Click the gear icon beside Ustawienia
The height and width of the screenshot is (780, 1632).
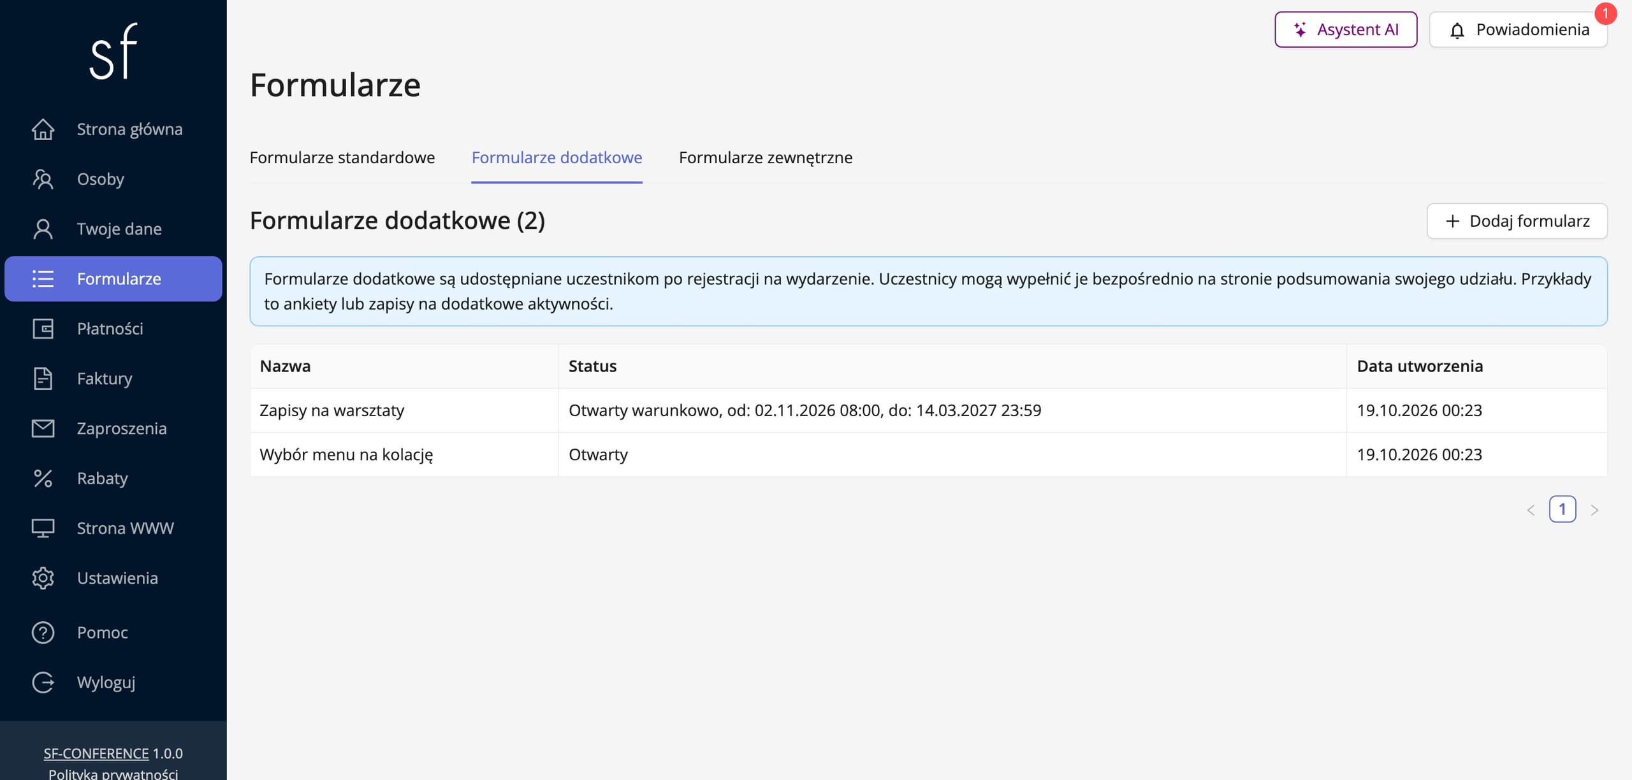point(43,578)
